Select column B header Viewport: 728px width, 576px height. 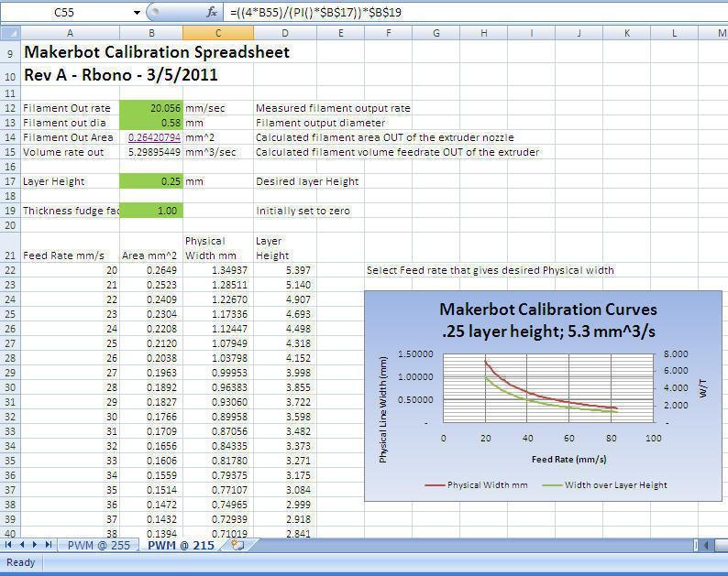pyautogui.click(x=151, y=33)
